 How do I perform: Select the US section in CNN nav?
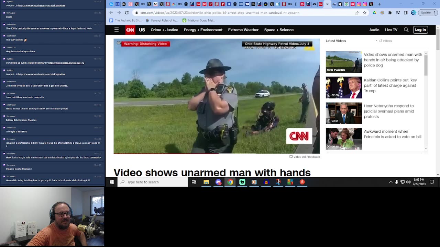click(142, 30)
